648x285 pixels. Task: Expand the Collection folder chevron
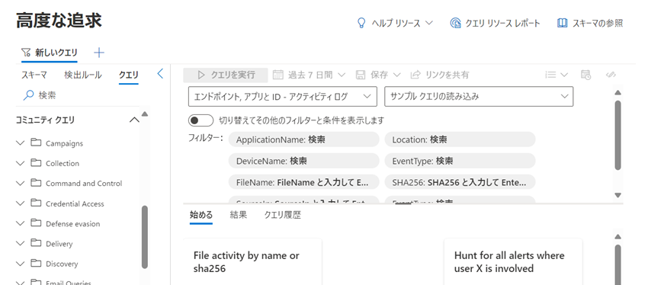point(21,163)
